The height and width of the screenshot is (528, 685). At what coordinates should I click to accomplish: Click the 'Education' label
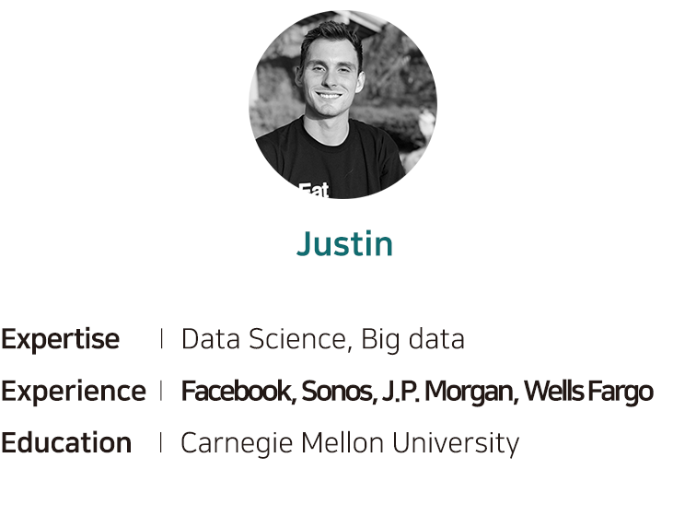66,442
